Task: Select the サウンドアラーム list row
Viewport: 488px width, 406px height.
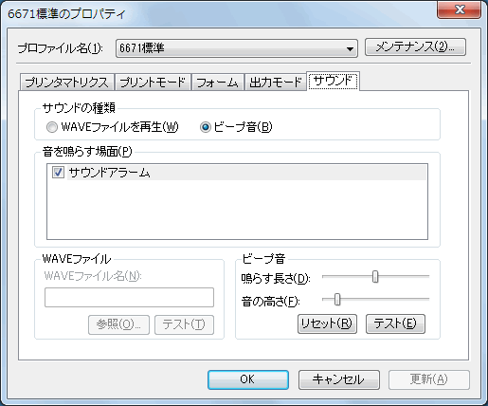Action: 237,173
